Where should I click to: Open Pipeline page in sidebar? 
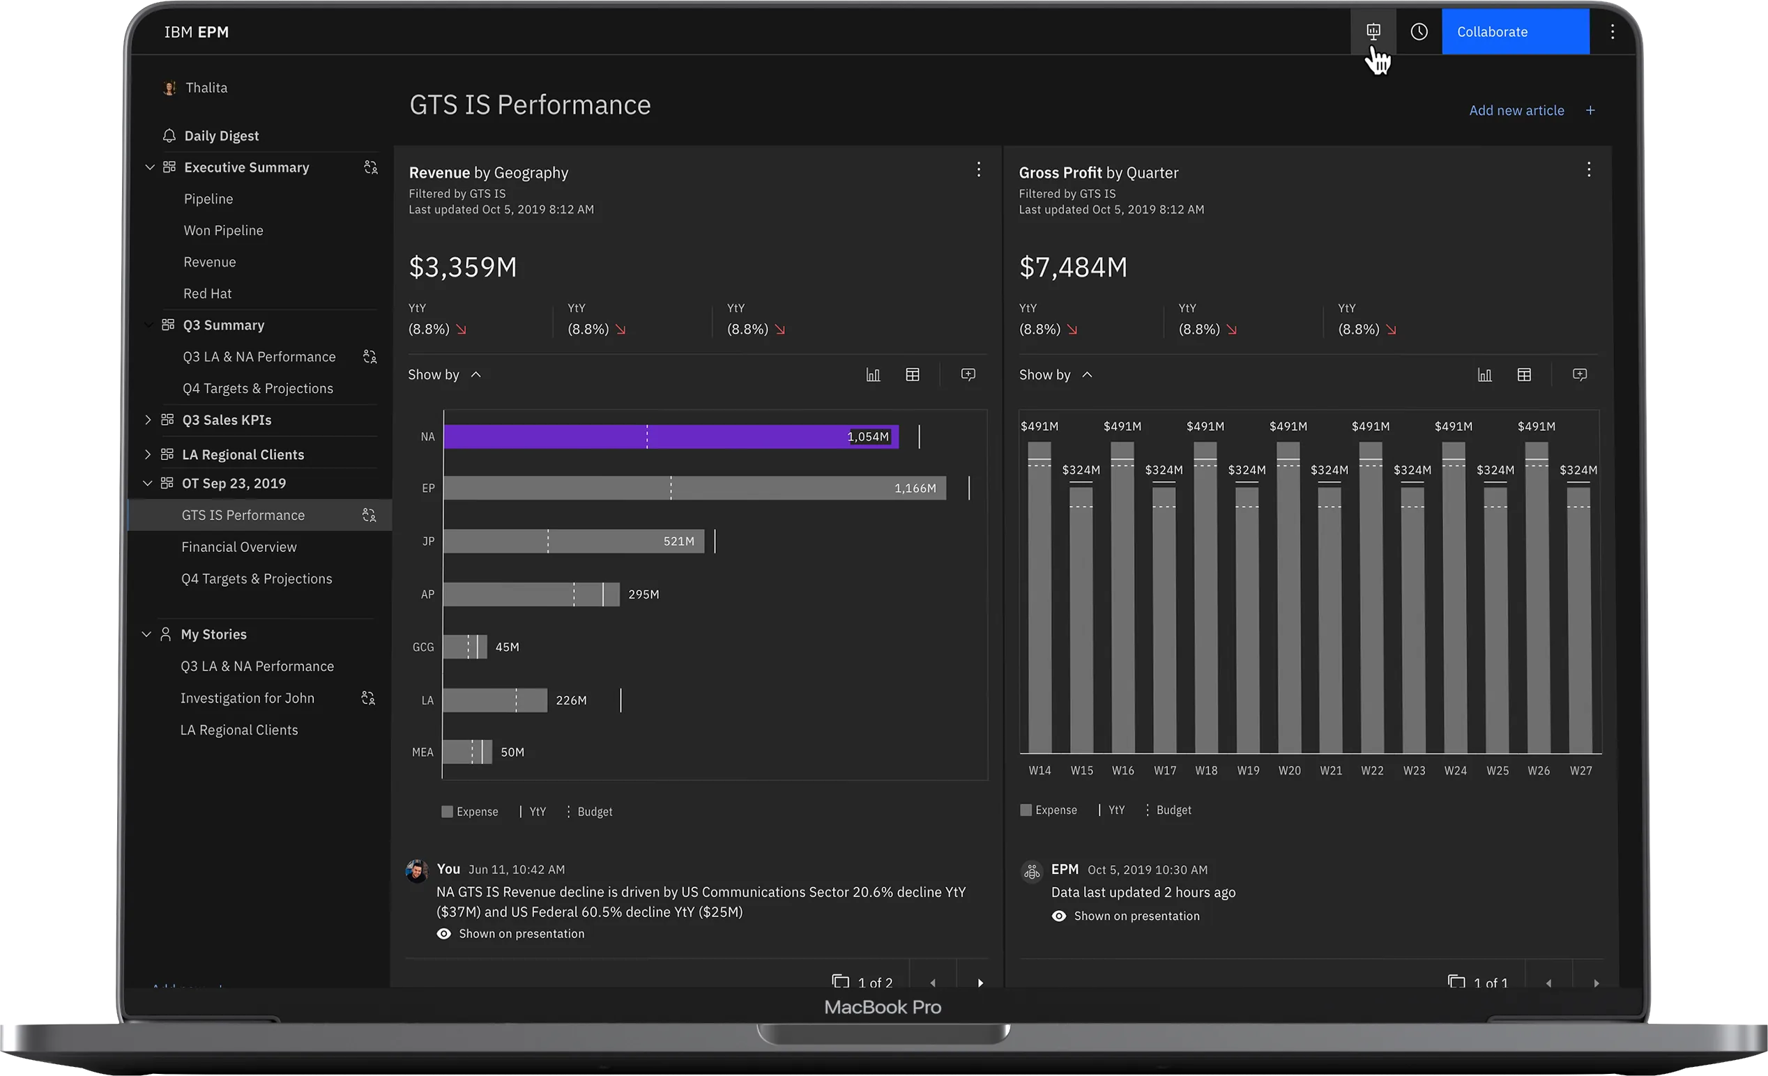tap(208, 199)
